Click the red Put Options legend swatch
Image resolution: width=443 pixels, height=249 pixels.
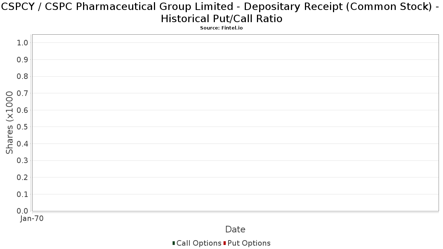tap(224, 243)
